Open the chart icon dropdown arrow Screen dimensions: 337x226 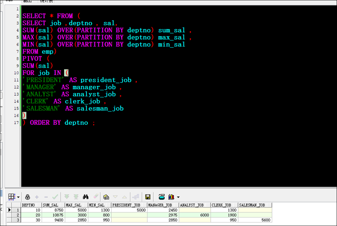pos(178,197)
